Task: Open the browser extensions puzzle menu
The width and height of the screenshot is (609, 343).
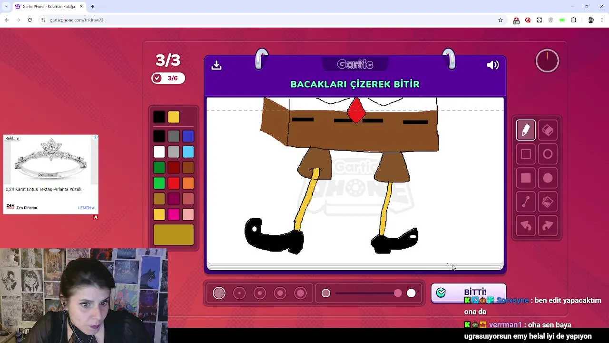Action: [x=574, y=20]
